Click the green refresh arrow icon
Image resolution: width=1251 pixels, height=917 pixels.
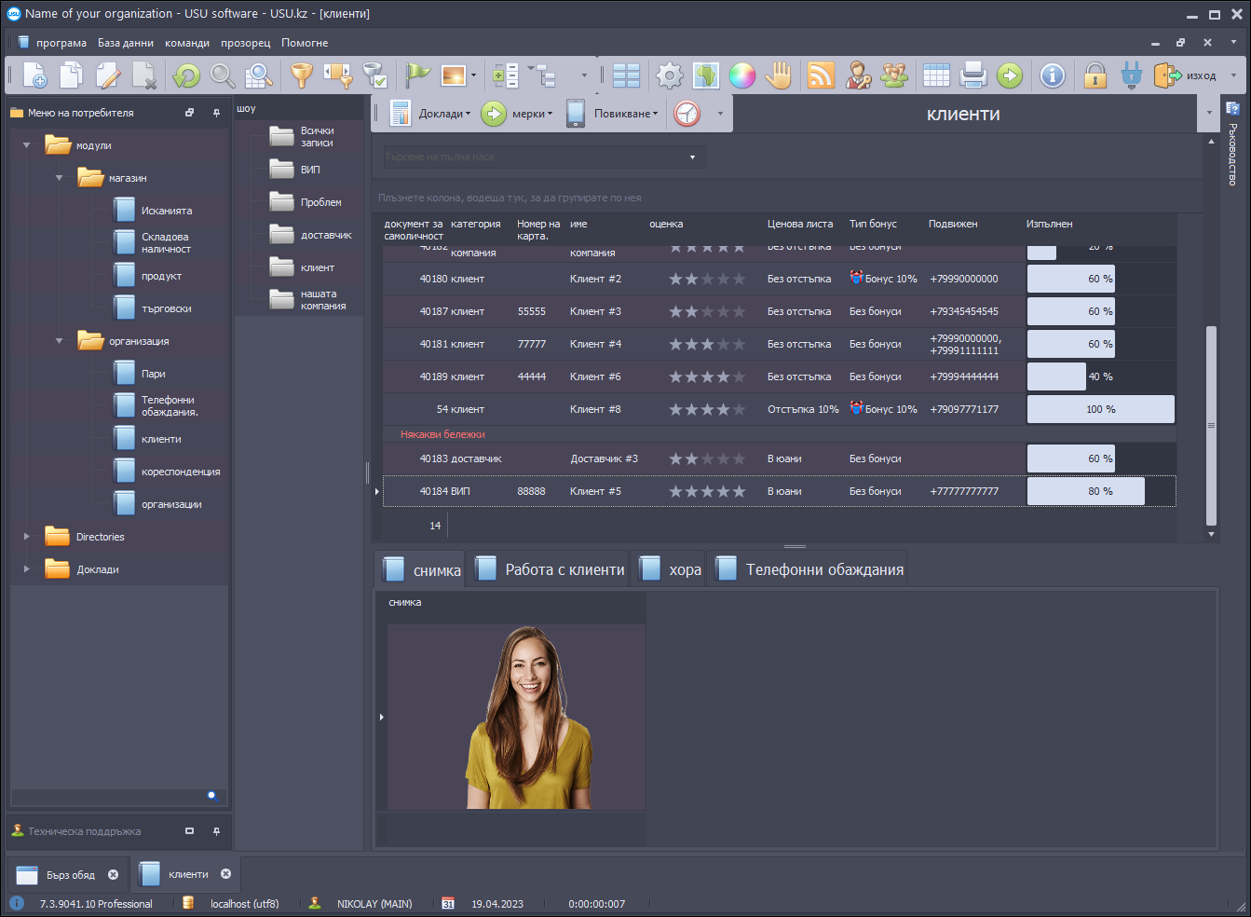(x=186, y=75)
